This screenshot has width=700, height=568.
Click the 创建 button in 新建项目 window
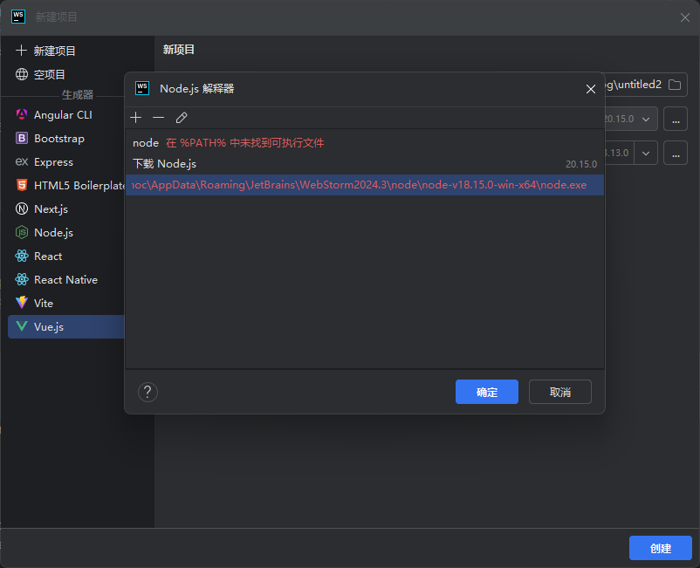pos(660,548)
